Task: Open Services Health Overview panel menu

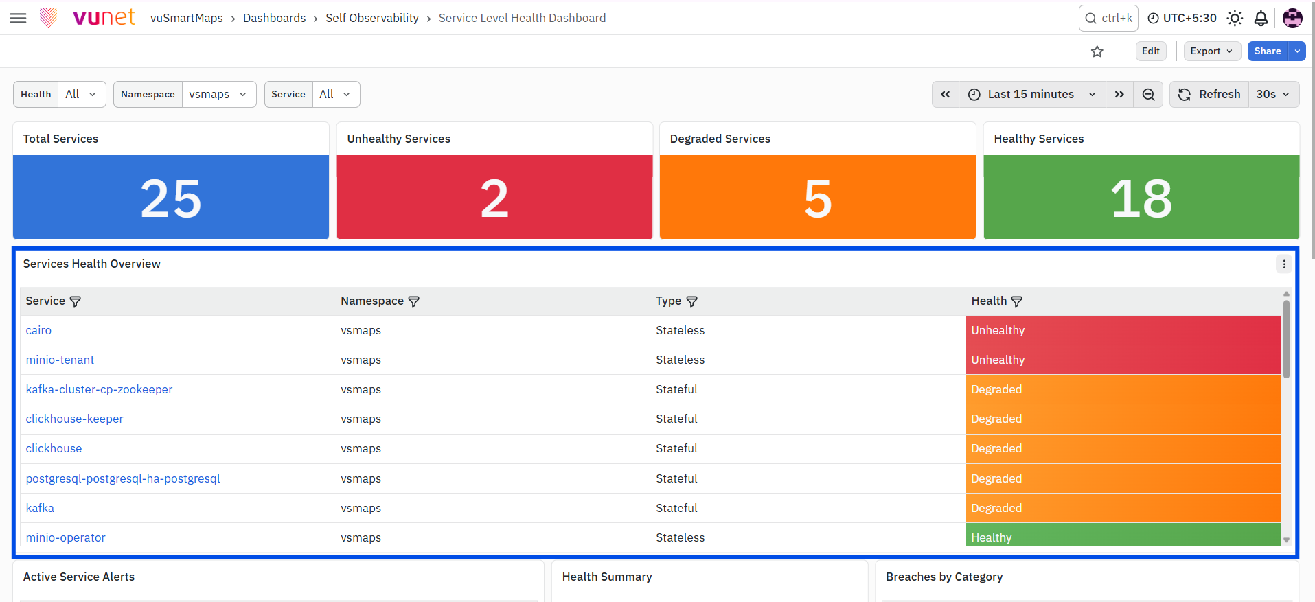Action: (1284, 264)
